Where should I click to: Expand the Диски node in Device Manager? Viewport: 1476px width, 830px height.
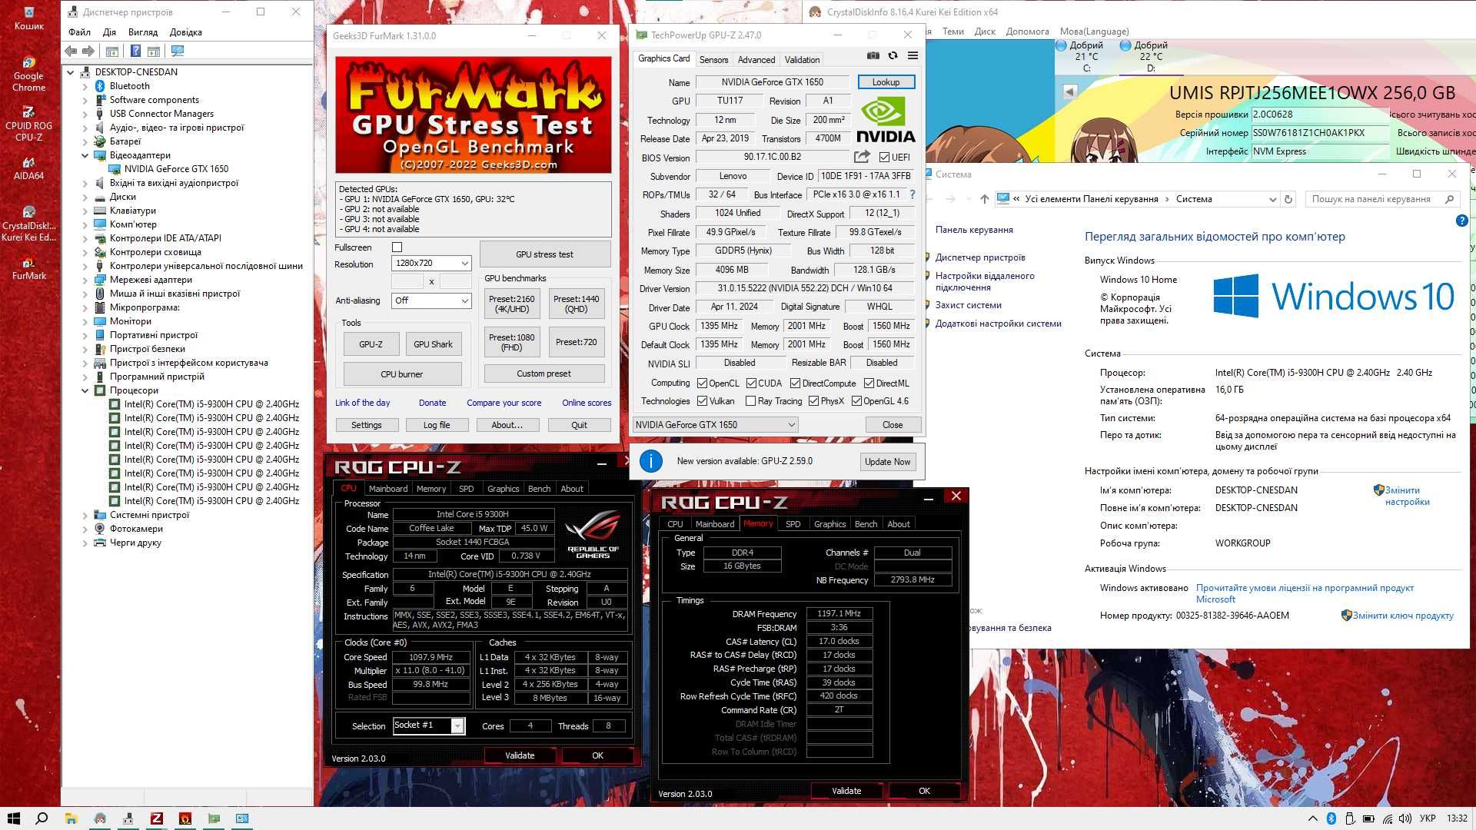pos(85,197)
